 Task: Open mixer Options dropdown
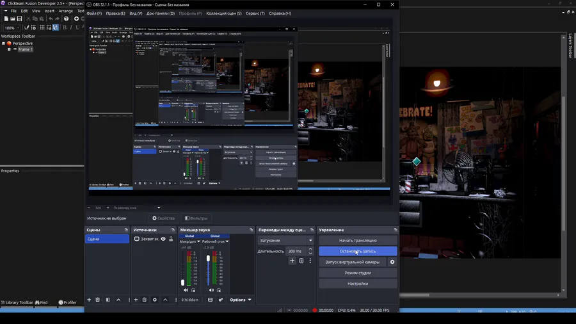pyautogui.click(x=241, y=300)
